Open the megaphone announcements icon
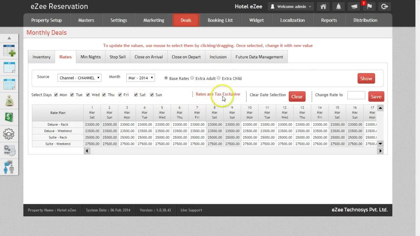Image resolution: width=420 pixels, height=236 pixels. click(354, 7)
